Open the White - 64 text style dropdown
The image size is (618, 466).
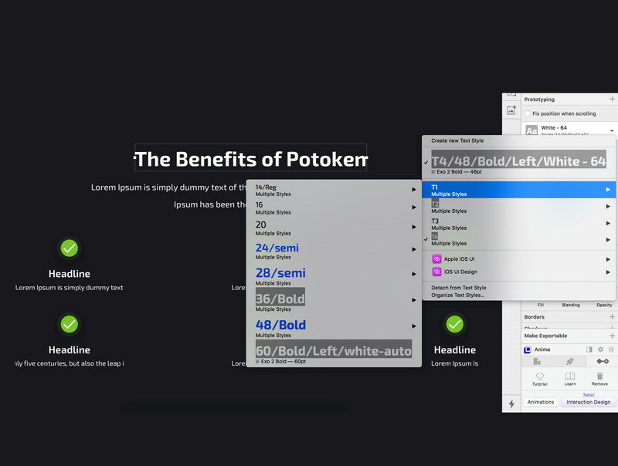pyautogui.click(x=612, y=130)
